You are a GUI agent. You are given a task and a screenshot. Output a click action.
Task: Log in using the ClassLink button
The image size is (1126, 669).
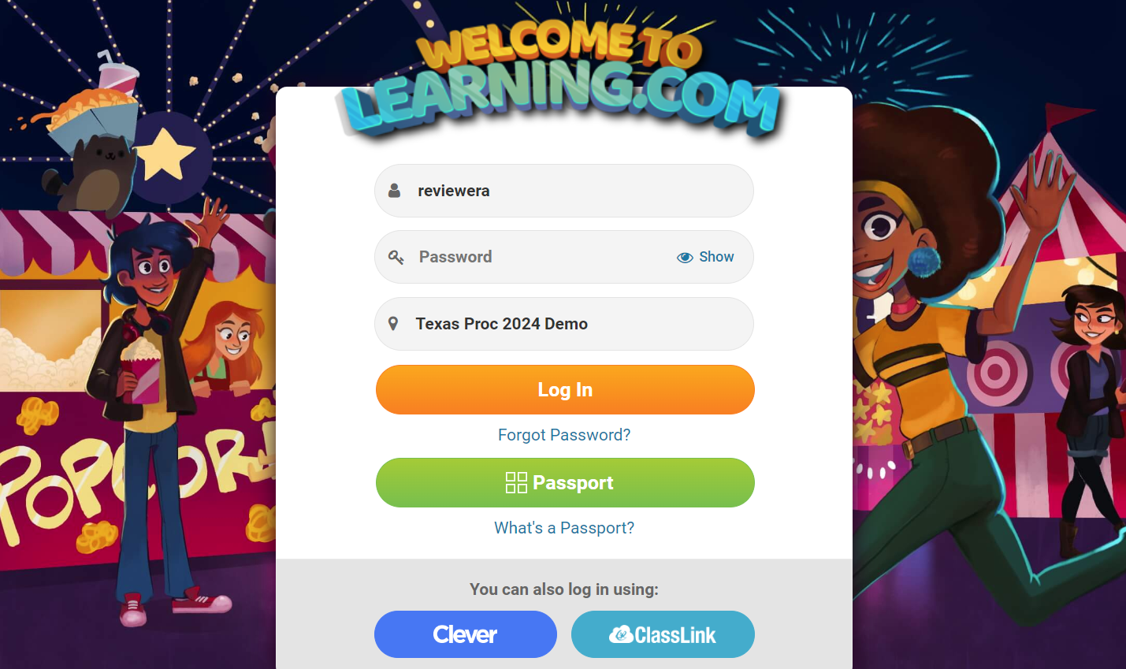click(x=663, y=634)
